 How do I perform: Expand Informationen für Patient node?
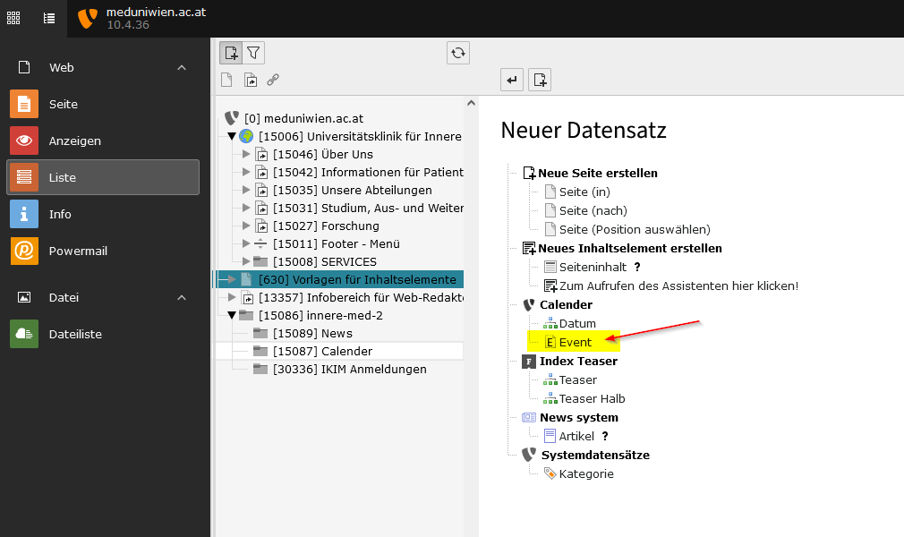pyautogui.click(x=246, y=172)
